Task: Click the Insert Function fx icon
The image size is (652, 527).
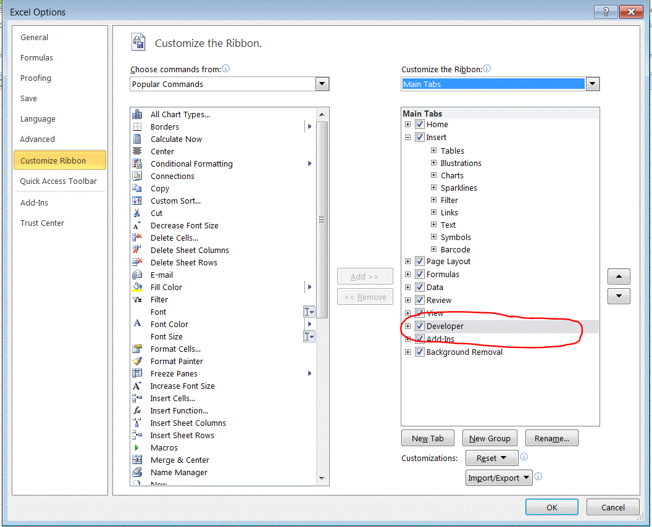Action: (137, 410)
